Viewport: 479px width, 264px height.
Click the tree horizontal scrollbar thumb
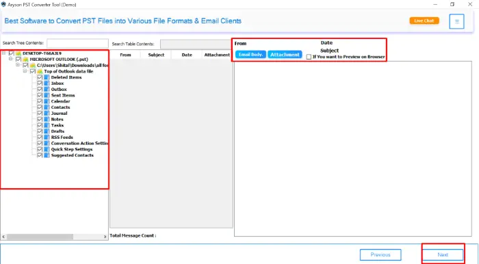pos(40,237)
